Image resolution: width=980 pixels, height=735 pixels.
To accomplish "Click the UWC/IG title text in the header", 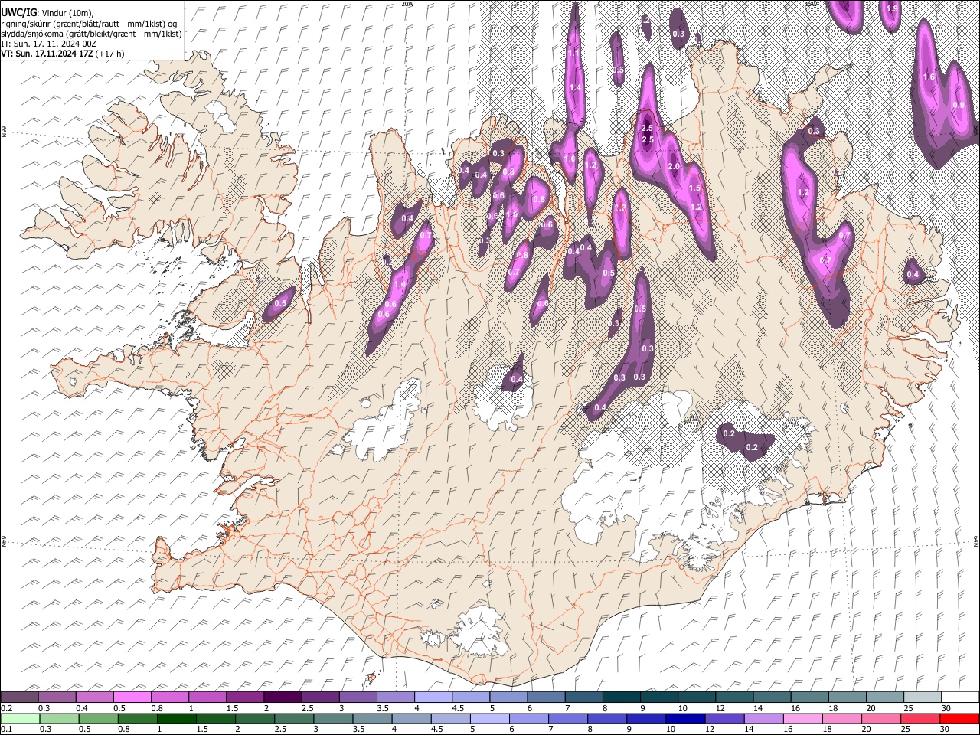I will coord(18,12).
